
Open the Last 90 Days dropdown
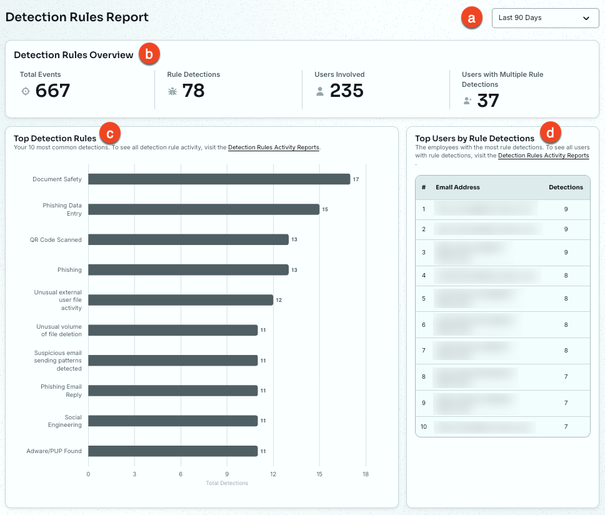545,18
